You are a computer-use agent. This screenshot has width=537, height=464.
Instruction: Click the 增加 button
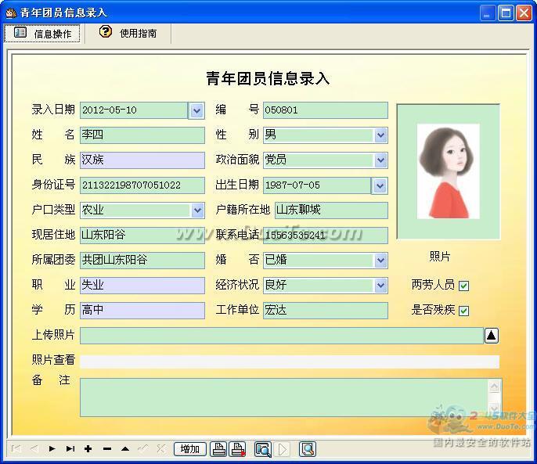pos(190,449)
